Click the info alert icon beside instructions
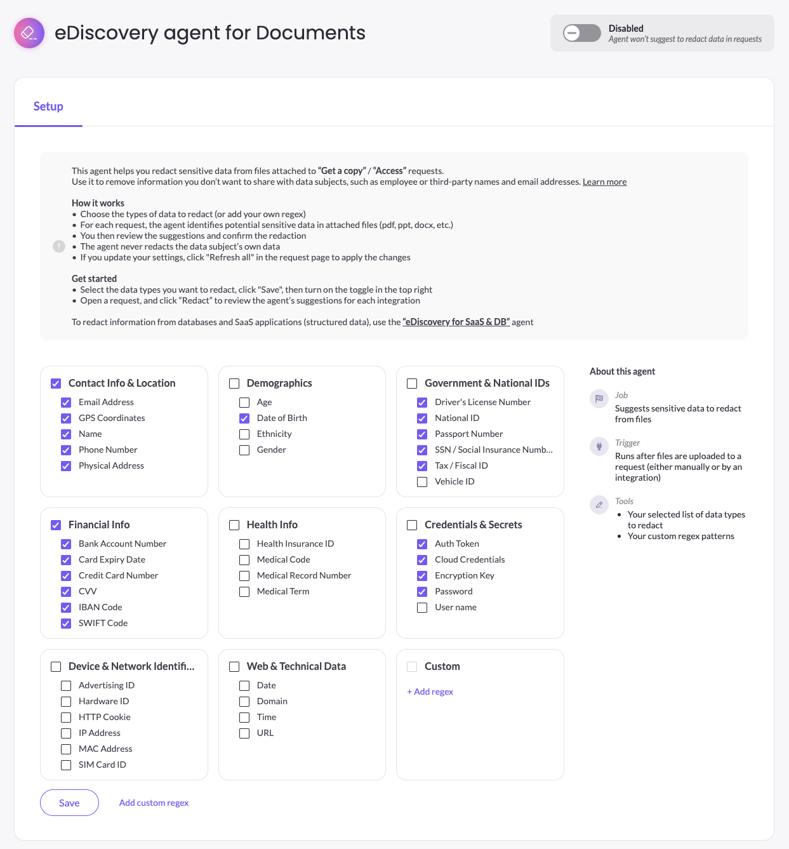This screenshot has height=849, width=789. 59,246
